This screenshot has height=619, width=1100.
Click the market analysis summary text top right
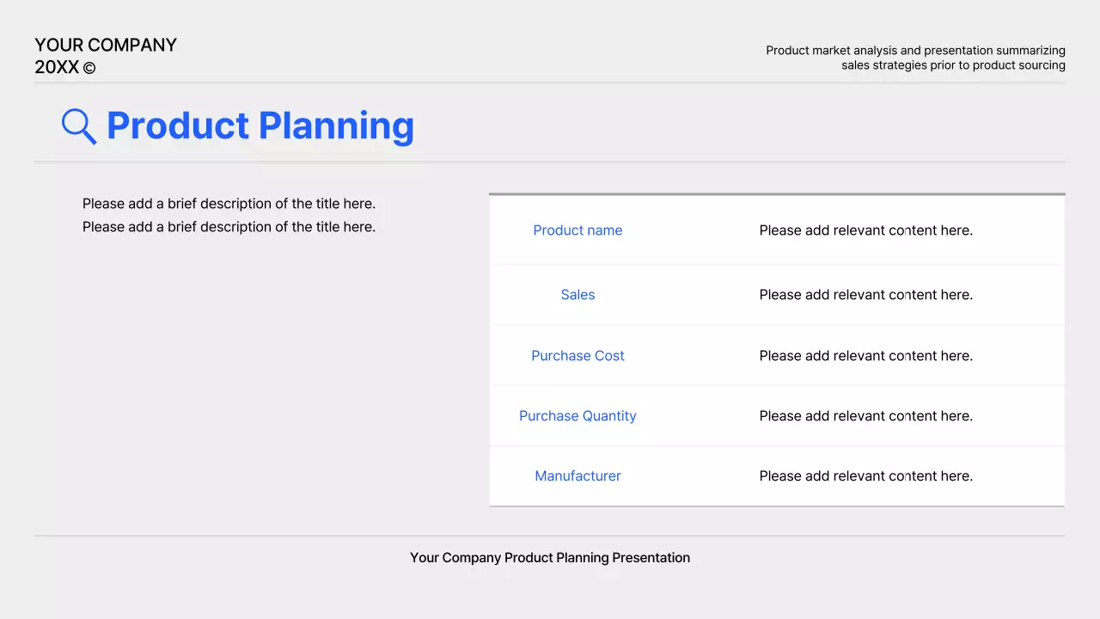tap(915, 58)
